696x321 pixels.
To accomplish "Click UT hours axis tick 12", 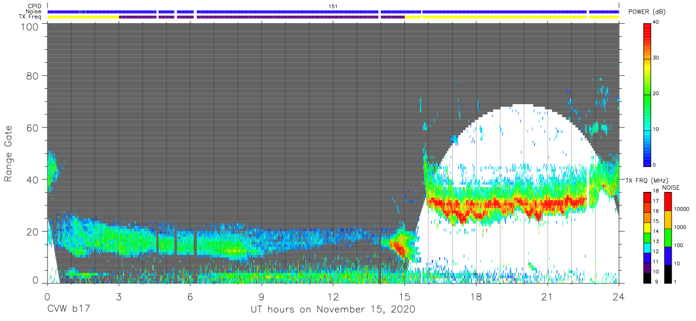I will point(333,297).
